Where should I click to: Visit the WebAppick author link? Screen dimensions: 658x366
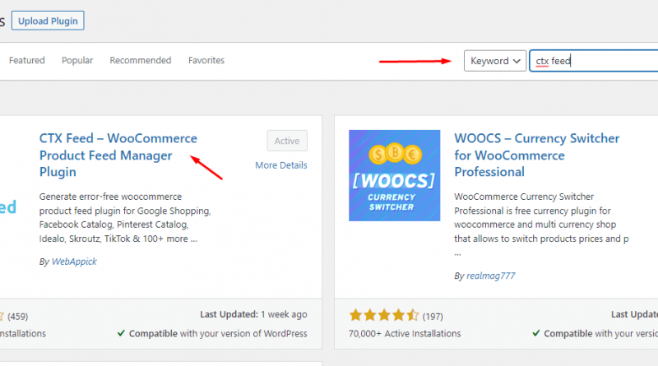coord(75,262)
